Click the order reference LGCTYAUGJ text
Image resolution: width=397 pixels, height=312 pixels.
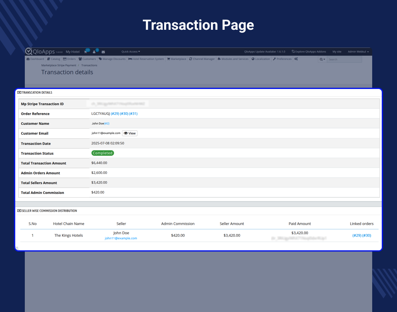(101, 114)
